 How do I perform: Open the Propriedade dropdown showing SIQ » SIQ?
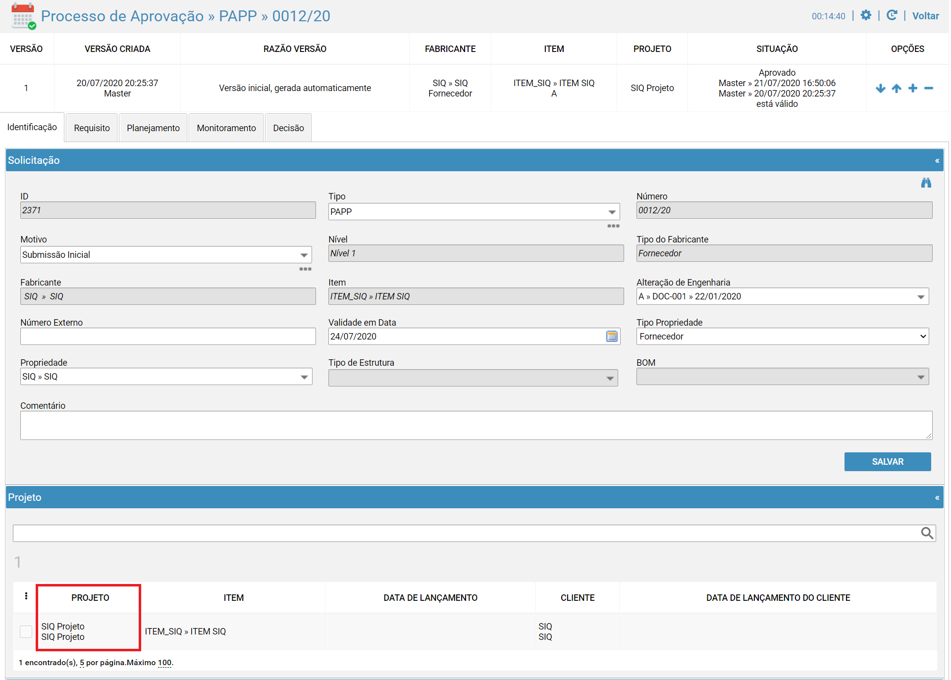coord(166,377)
